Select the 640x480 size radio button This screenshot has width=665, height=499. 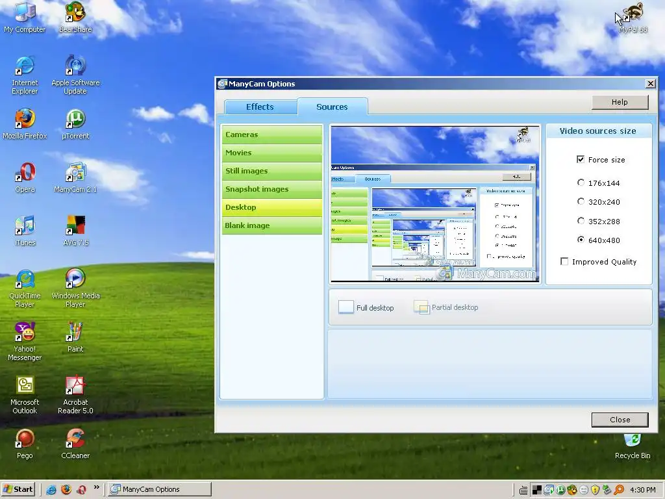pyautogui.click(x=581, y=240)
